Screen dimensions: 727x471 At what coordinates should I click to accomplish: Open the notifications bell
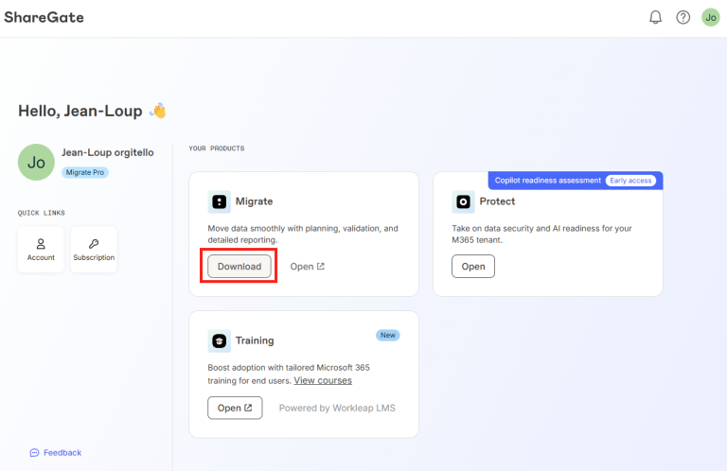coord(655,18)
